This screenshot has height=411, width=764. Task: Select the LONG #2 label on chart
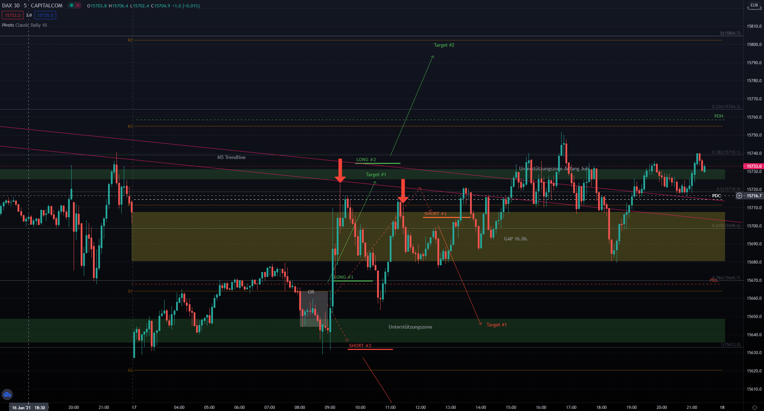(x=366, y=160)
